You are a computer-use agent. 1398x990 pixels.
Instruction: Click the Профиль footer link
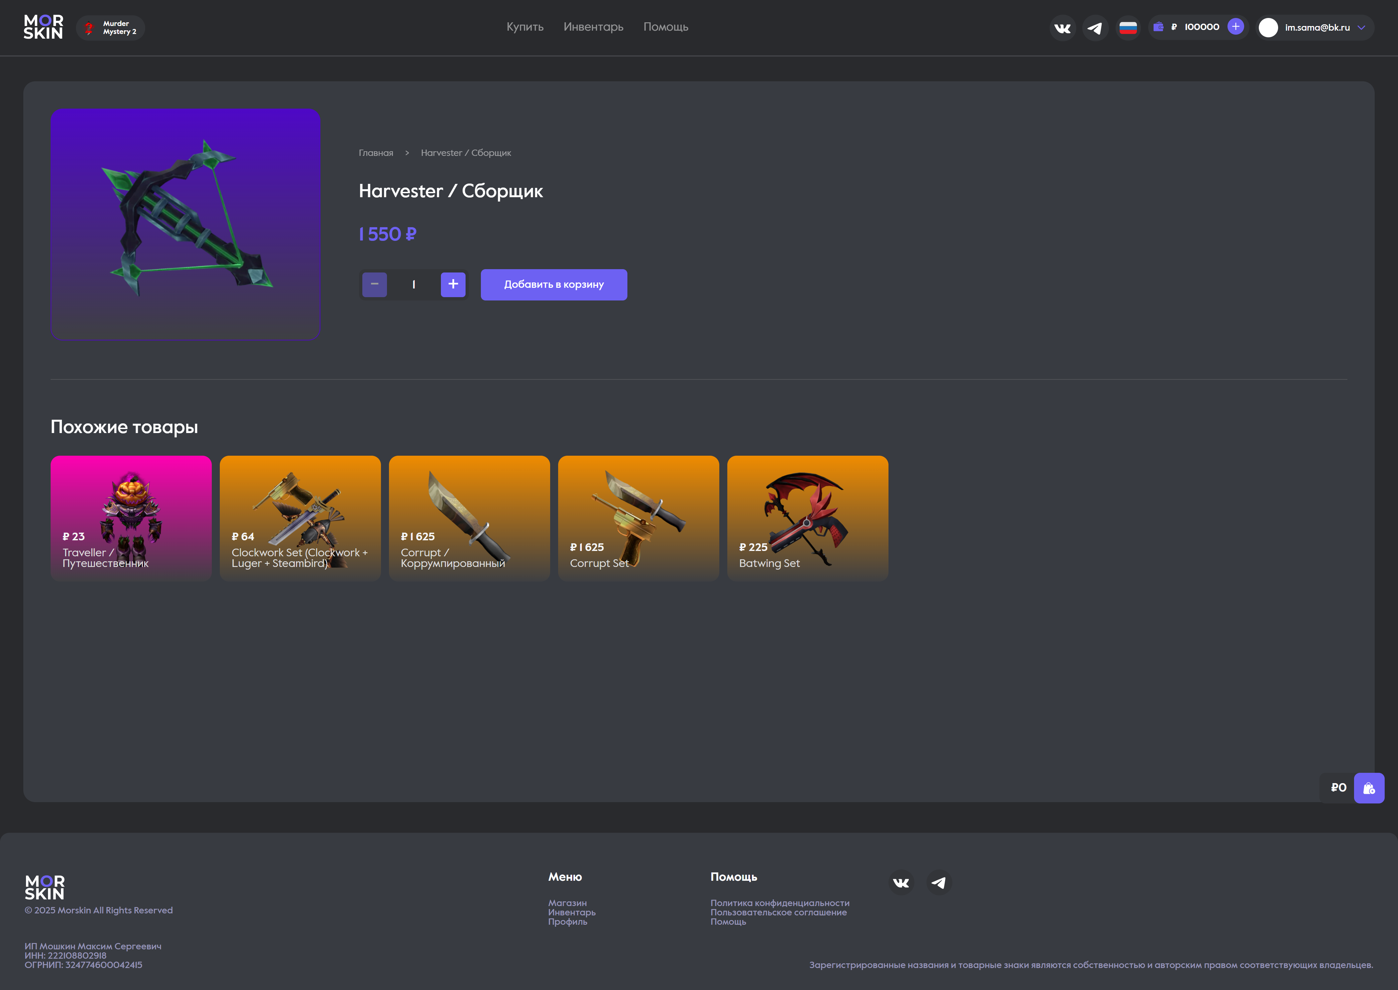click(567, 922)
